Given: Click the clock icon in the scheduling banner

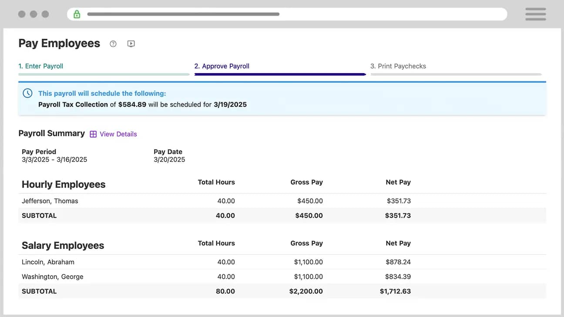Looking at the screenshot, I should (x=27, y=93).
